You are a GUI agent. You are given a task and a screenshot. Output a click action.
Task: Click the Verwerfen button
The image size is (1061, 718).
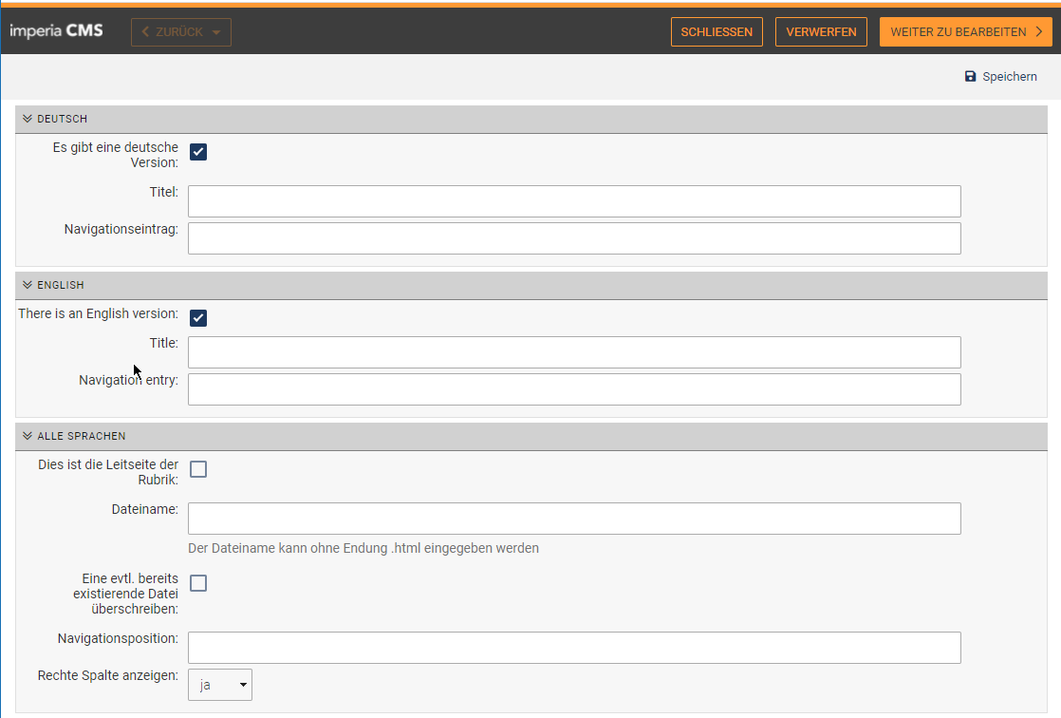pyautogui.click(x=821, y=32)
